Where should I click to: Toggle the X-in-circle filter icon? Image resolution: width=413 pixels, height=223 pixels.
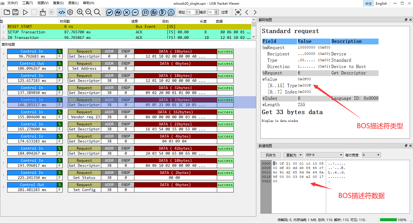coord(127,12)
